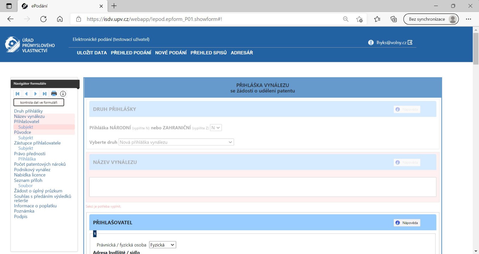Open the Vyberte druh dropdown

176,142
